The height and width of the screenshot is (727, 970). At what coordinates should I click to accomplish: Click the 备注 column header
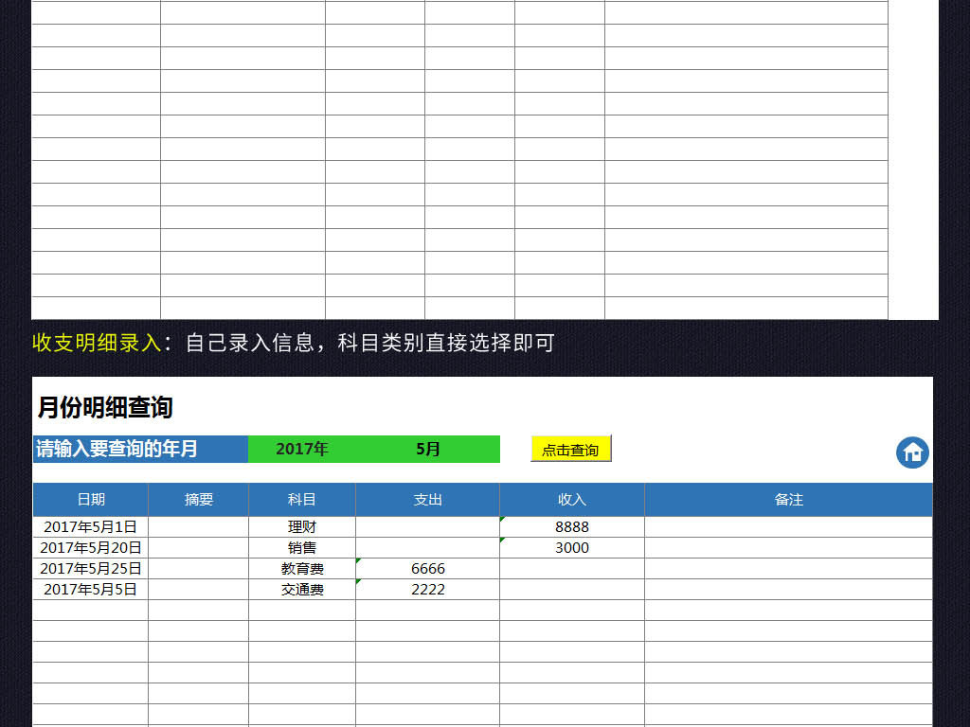789,500
